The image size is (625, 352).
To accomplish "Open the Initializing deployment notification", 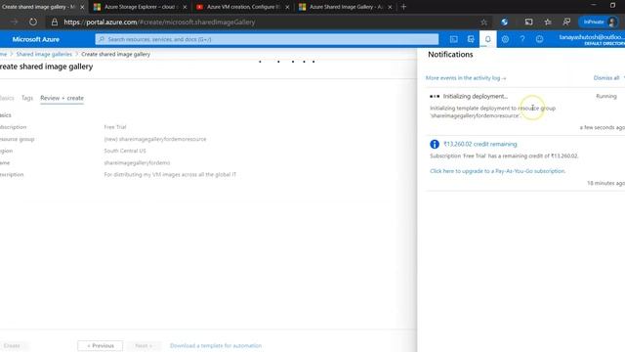I will pyautogui.click(x=476, y=96).
